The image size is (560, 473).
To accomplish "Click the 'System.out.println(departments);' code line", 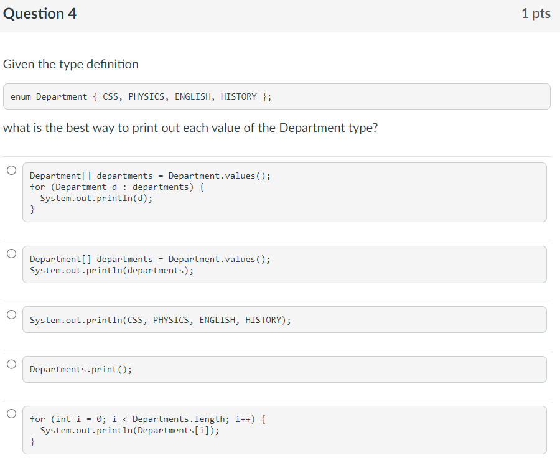I will coord(111,271).
